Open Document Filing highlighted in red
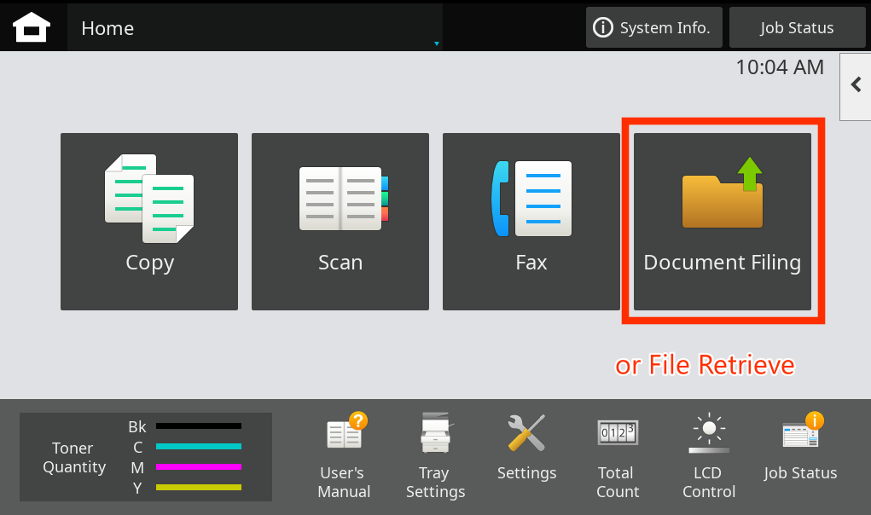This screenshot has height=515, width=871. (722, 221)
